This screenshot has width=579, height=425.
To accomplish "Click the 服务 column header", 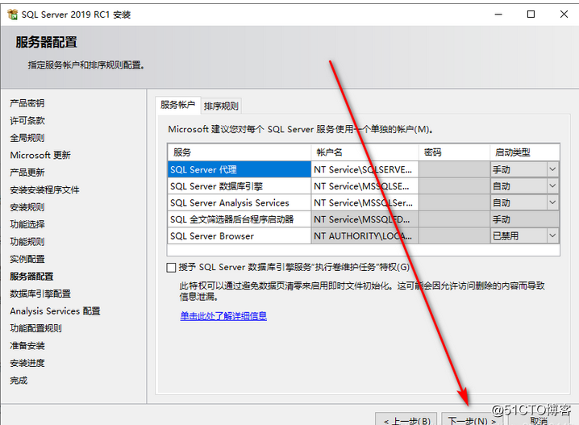I will coord(239,152).
